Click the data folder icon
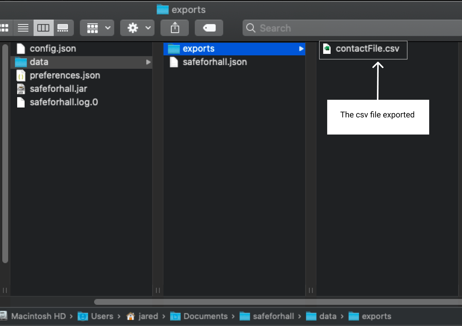This screenshot has width=462, height=326. pyautogui.click(x=21, y=62)
